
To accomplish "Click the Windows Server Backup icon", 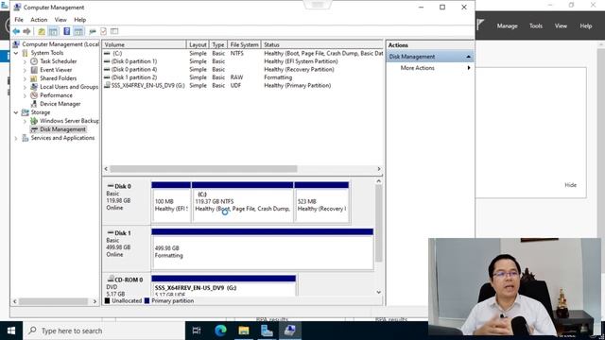I will (34, 121).
